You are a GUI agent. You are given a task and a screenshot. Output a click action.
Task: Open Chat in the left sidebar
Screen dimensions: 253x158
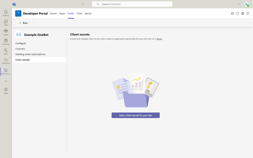click(x=6, y=23)
